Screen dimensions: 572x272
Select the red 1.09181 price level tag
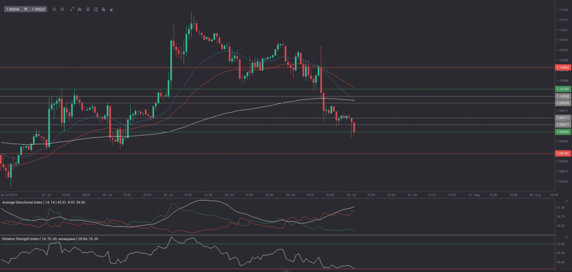click(x=563, y=154)
